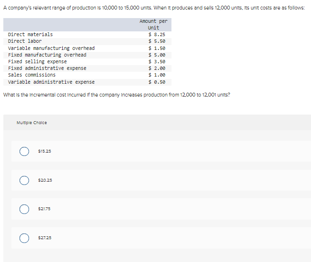Click 'Variable manufacturing overhead' row label
Screen dimensions: 311x262
click(51, 48)
